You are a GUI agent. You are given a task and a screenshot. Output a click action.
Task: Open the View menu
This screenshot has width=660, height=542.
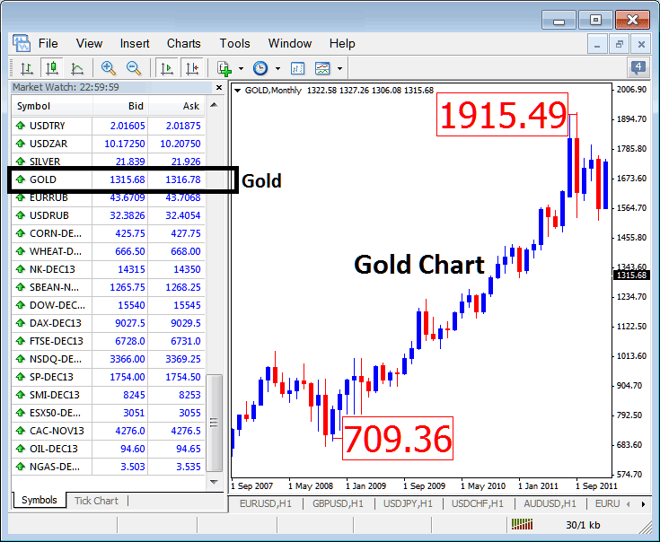89,43
